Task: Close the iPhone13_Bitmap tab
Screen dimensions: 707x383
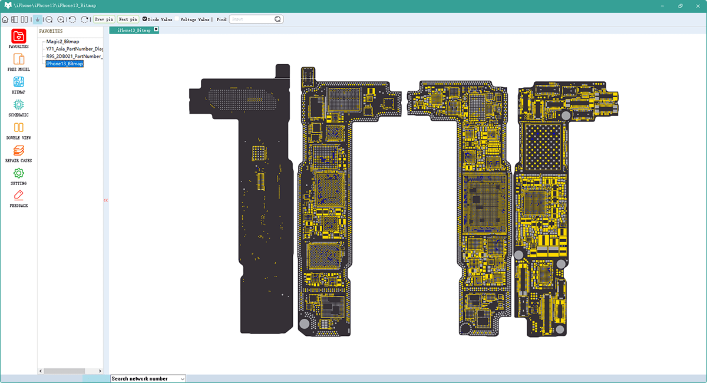Action: coord(156,29)
